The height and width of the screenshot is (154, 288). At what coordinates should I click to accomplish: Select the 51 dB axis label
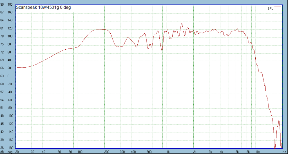click(x=2, y=108)
